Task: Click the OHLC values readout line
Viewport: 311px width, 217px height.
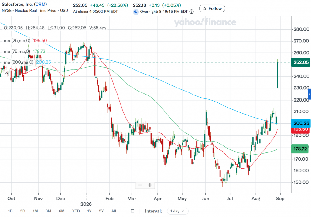Action: click(55, 28)
